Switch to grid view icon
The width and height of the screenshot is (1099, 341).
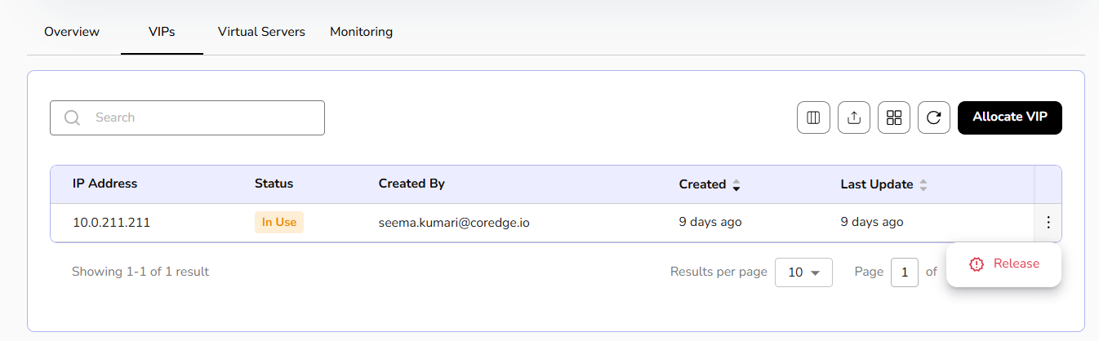894,117
